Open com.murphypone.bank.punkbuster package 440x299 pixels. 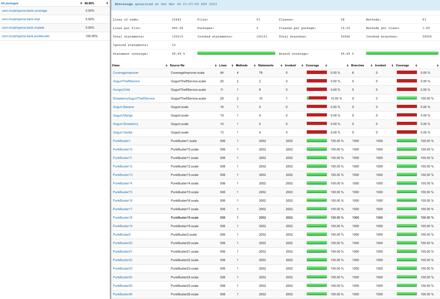tap(26, 36)
